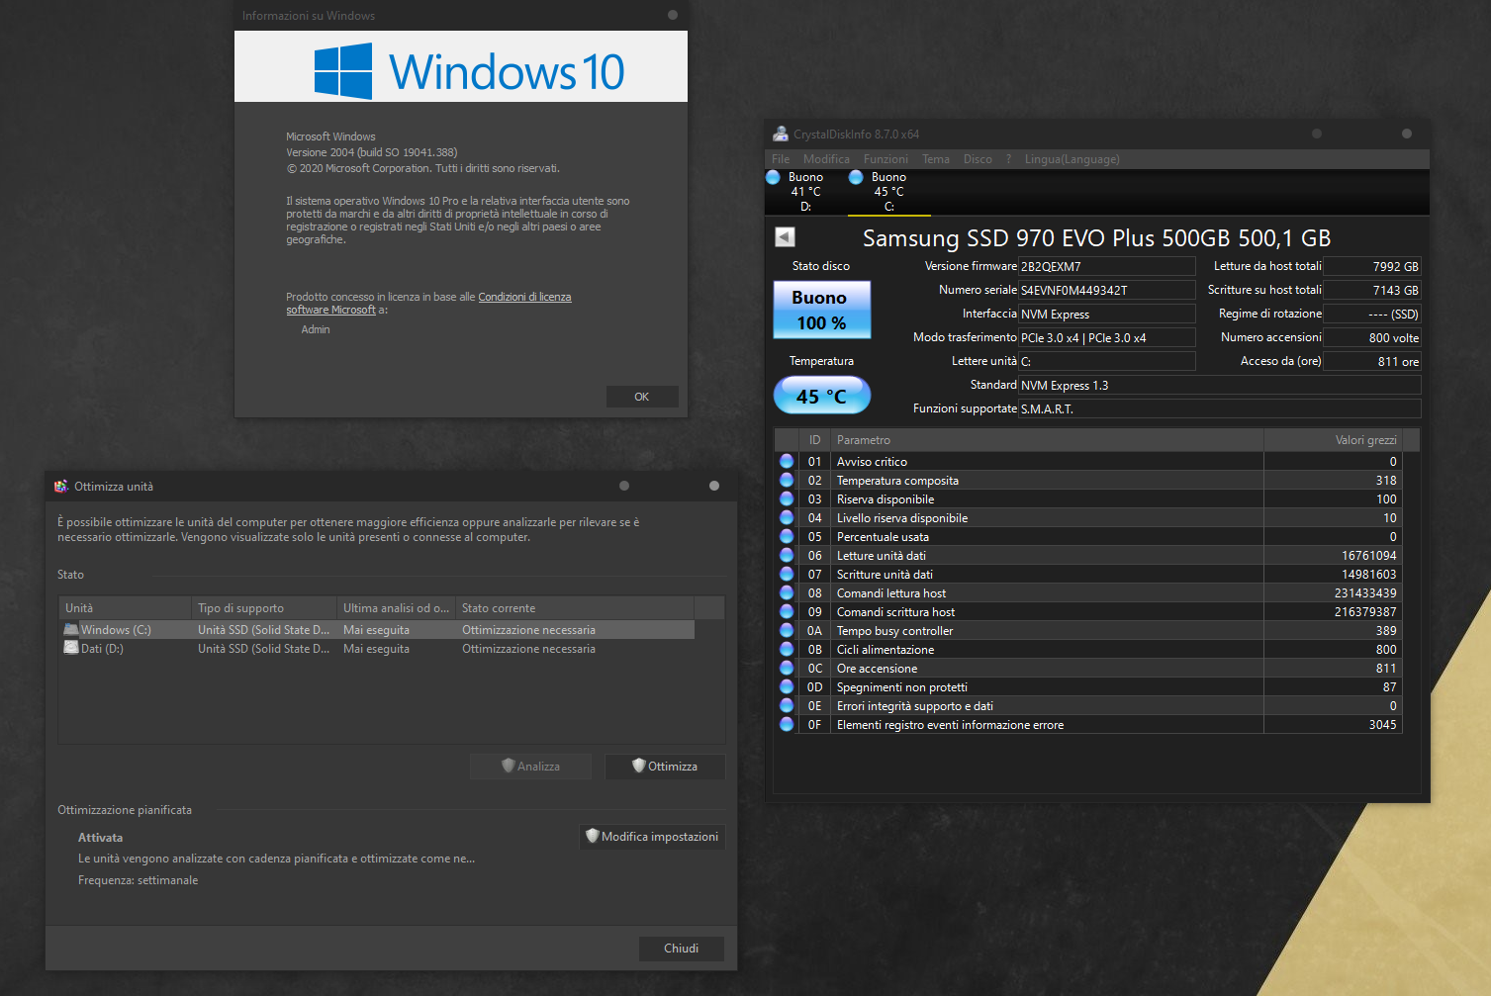Screen dimensions: 1491x996
Task: Click the 45 °C temperature indicator
Action: [821, 396]
